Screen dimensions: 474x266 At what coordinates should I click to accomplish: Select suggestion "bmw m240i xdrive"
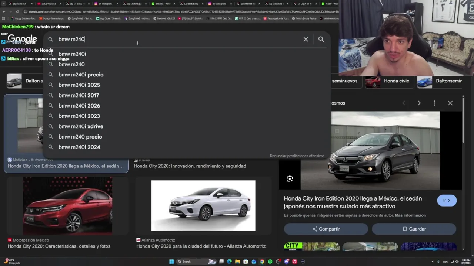187,126
